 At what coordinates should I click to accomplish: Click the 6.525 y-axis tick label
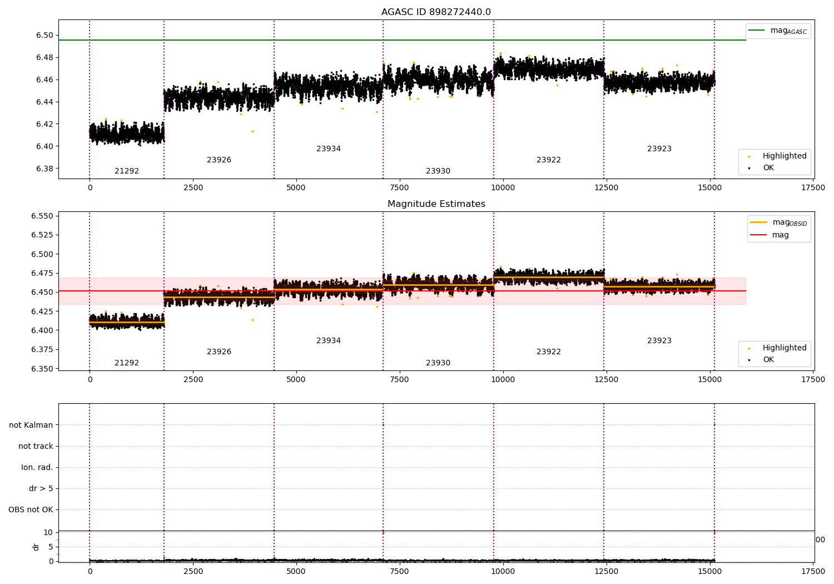[x=42, y=235]
